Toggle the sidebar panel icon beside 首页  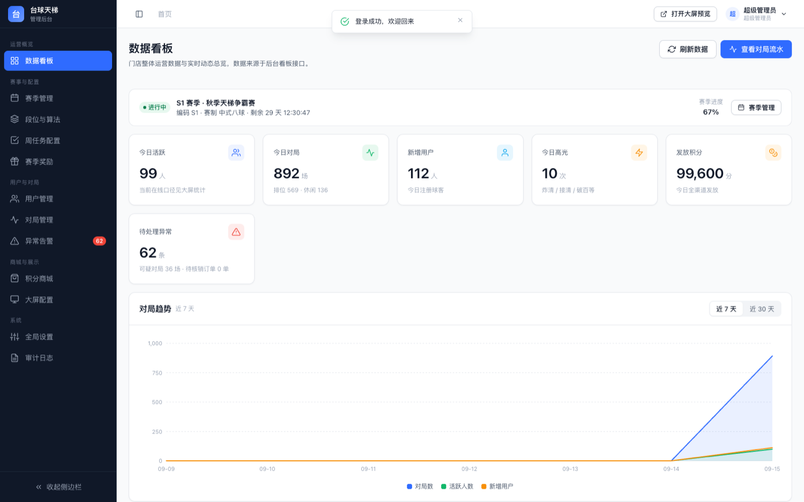pyautogui.click(x=139, y=14)
